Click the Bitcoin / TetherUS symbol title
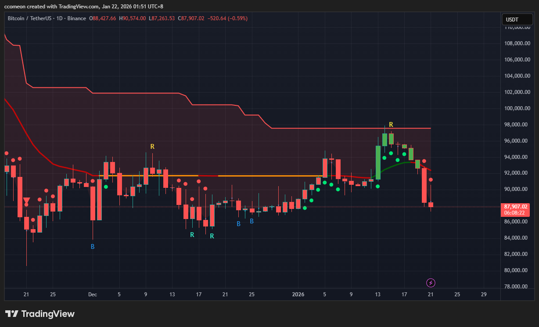This screenshot has height=327, width=539. 29,18
